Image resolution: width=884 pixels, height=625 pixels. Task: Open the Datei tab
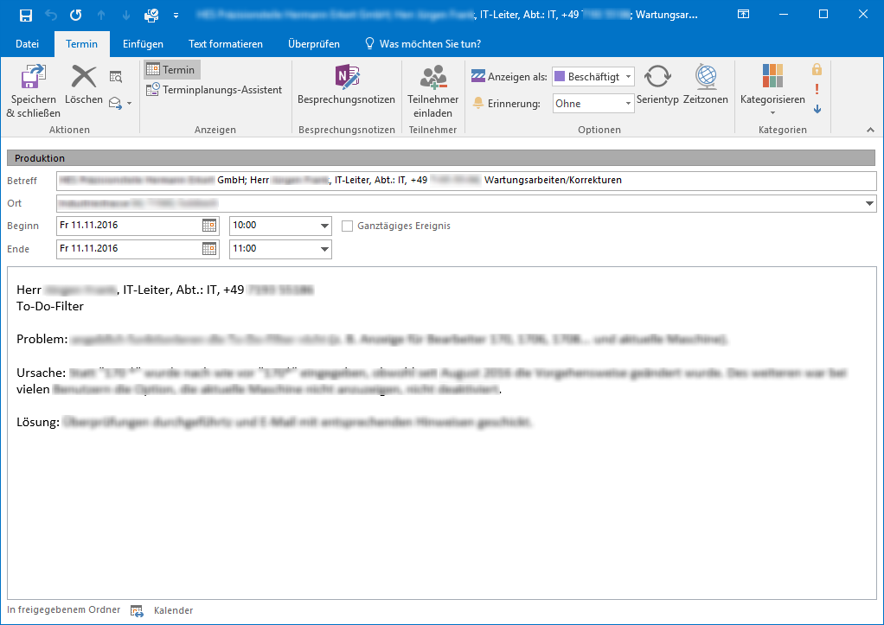(x=27, y=44)
